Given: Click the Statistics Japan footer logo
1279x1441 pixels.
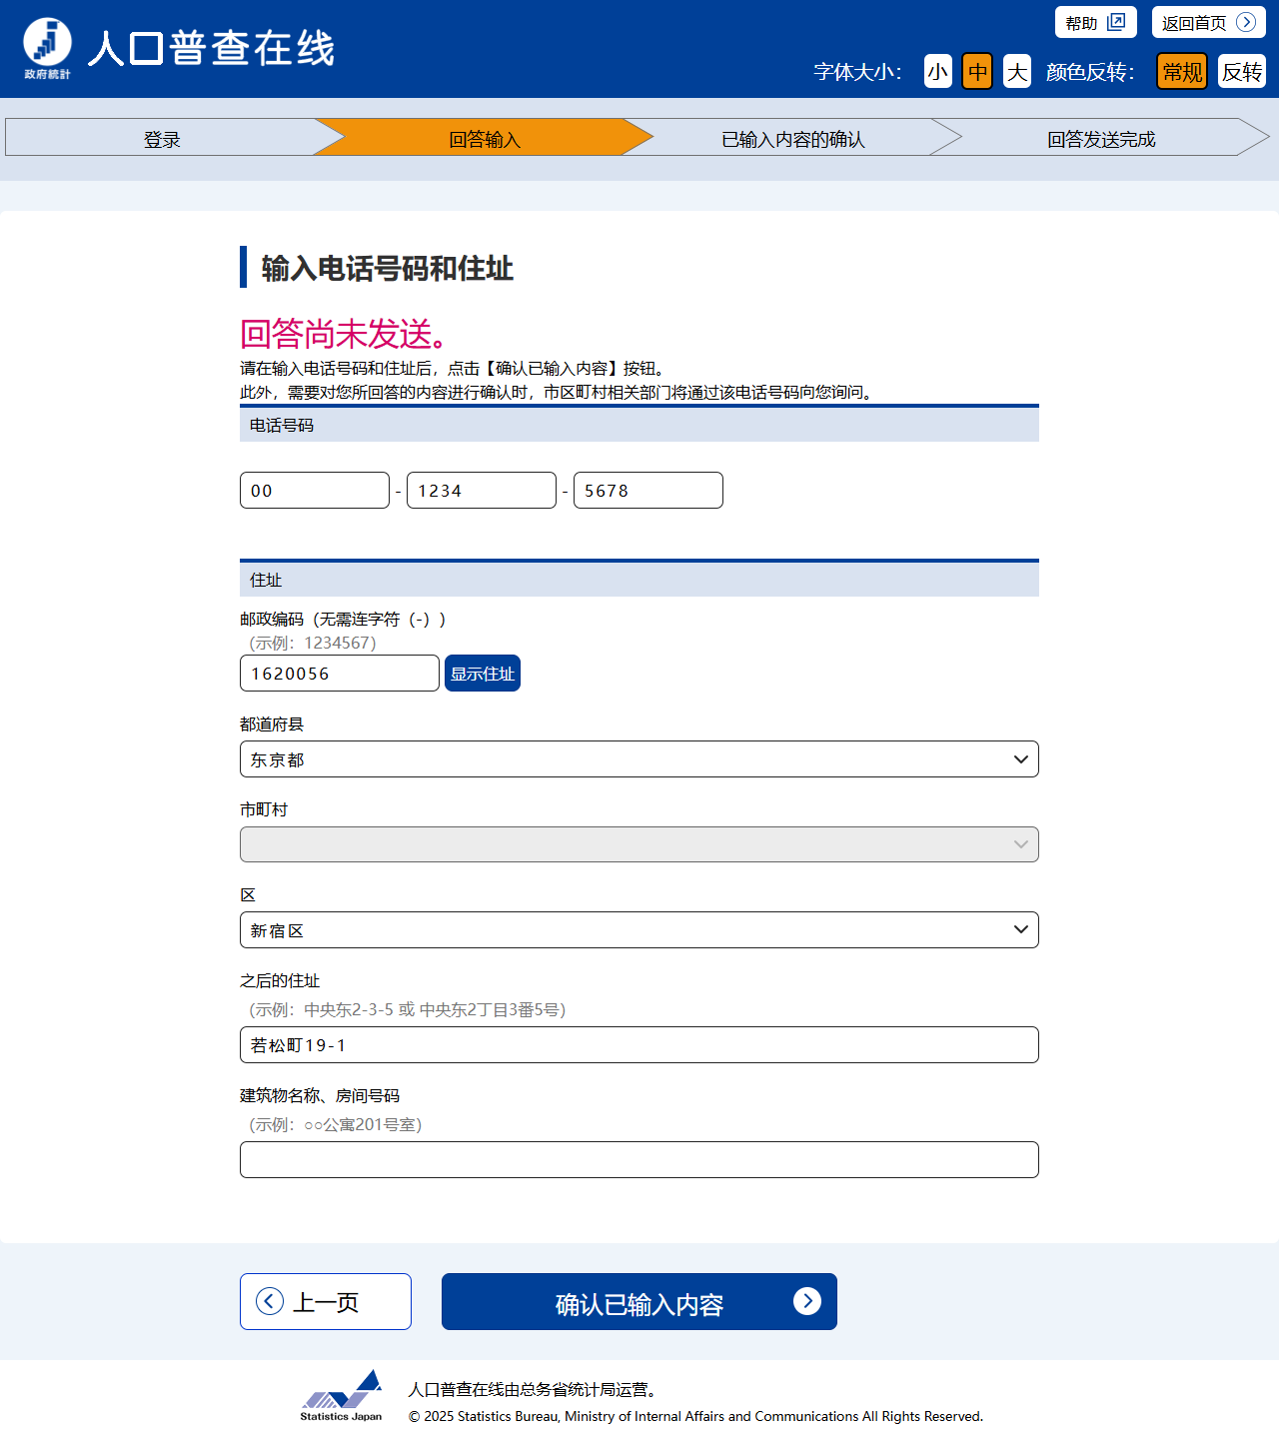Looking at the screenshot, I should 341,1395.
